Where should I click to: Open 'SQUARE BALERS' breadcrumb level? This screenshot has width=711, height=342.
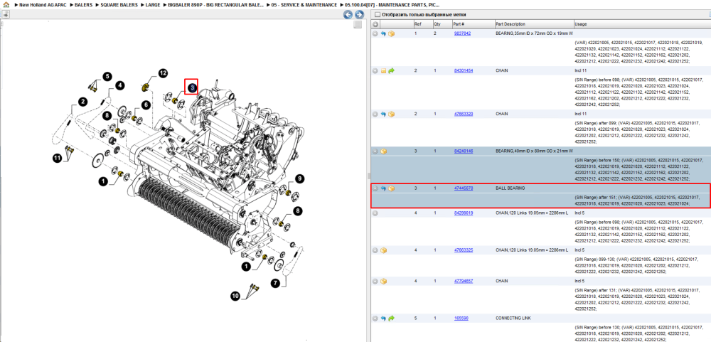point(119,4)
